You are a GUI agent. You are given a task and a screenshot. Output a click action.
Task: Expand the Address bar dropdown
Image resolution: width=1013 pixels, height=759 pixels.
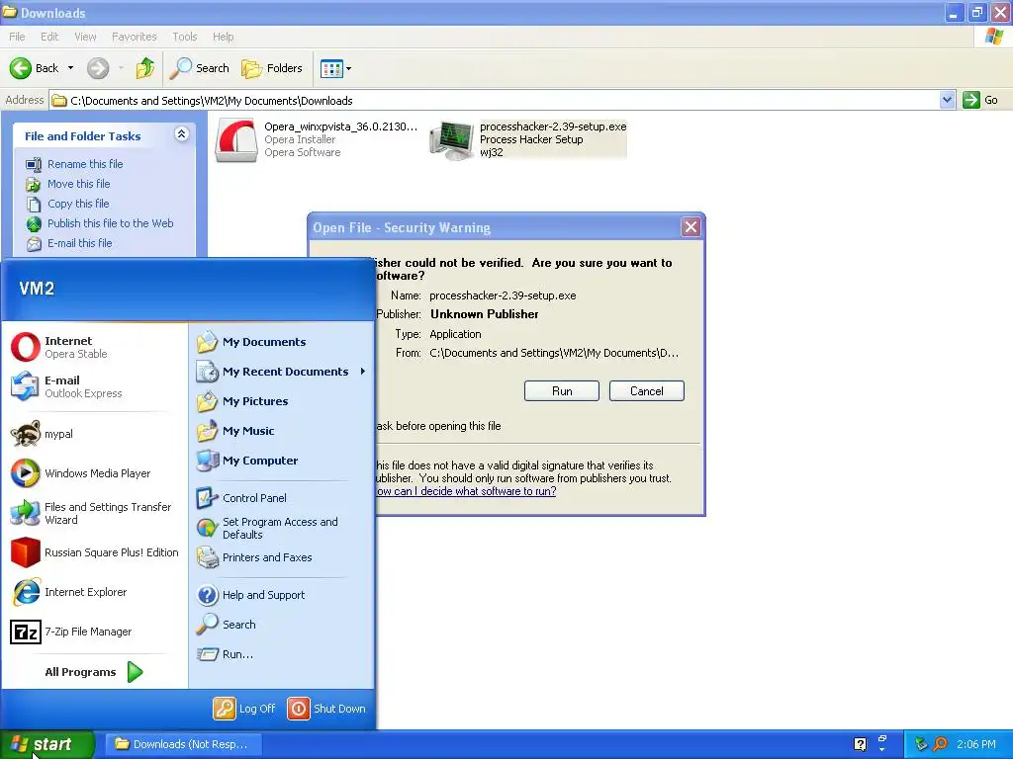point(947,100)
